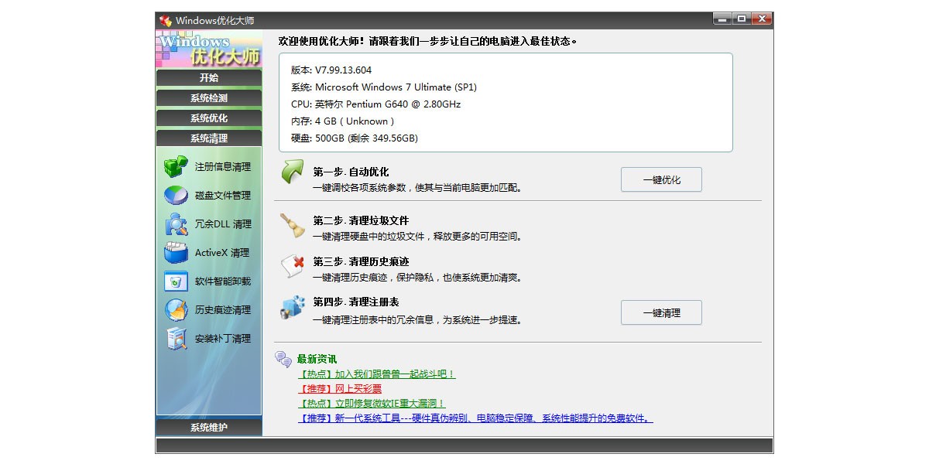Select the ActiveX 清理 sidebar label

(x=222, y=253)
